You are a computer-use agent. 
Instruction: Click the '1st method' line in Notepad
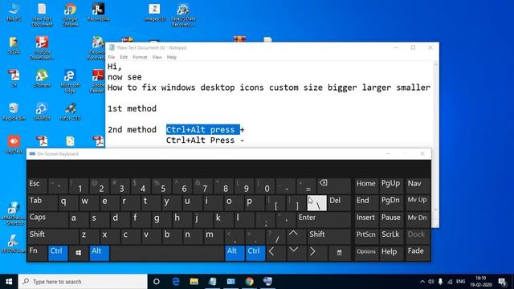click(132, 108)
